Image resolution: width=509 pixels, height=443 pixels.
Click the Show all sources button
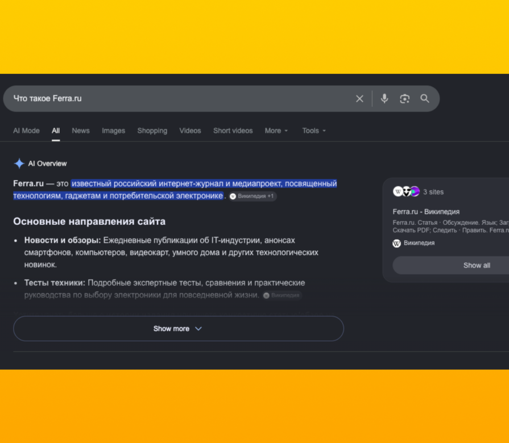tap(476, 265)
